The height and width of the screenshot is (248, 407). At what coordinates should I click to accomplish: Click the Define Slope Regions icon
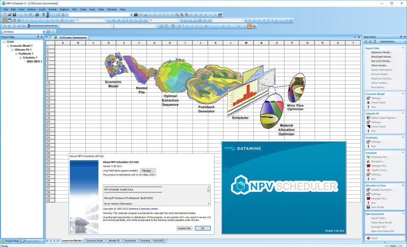[368, 118]
